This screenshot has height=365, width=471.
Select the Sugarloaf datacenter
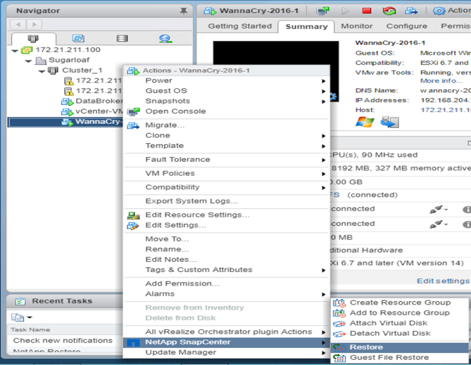tap(69, 60)
